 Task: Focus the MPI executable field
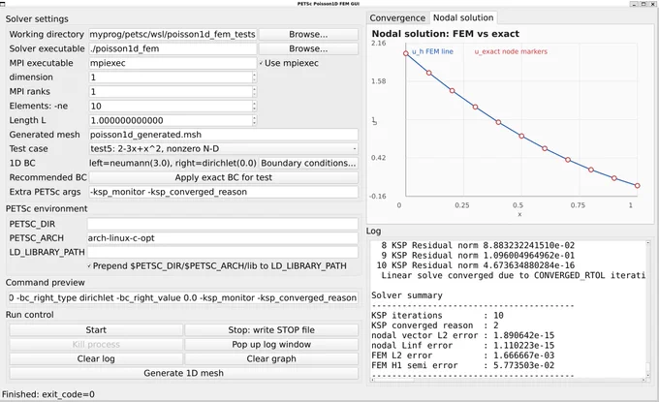tap(173, 63)
